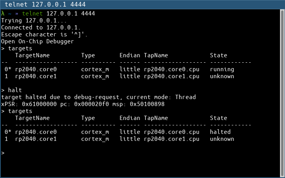Click the tilde path indicator in the prompt
Viewport: 285px width, 178px height.
click(x=10, y=14)
